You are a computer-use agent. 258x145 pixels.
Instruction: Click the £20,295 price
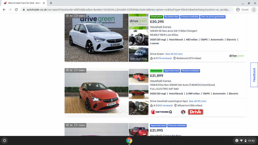click(157, 22)
